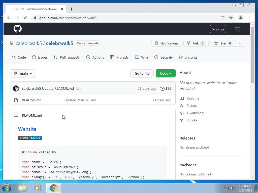Image resolution: width=258 pixels, height=193 pixels.
Task: Close the GitHub browser tab
Action: 62,9
